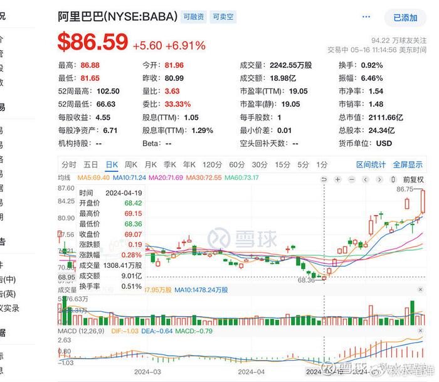
Task: Click the 阿里巴巴(NYSE:BABA) title
Action: click(118, 17)
